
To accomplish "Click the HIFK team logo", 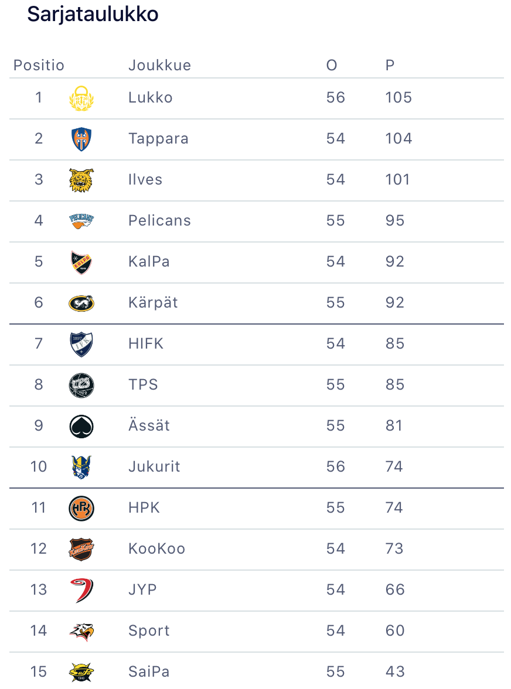I will pos(81,344).
